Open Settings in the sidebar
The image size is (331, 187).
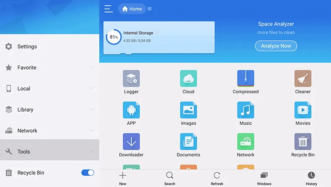click(x=49, y=46)
